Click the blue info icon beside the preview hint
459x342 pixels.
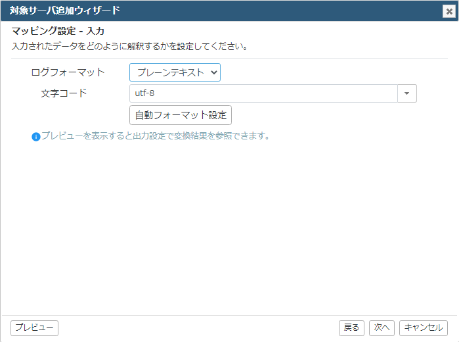(x=35, y=137)
